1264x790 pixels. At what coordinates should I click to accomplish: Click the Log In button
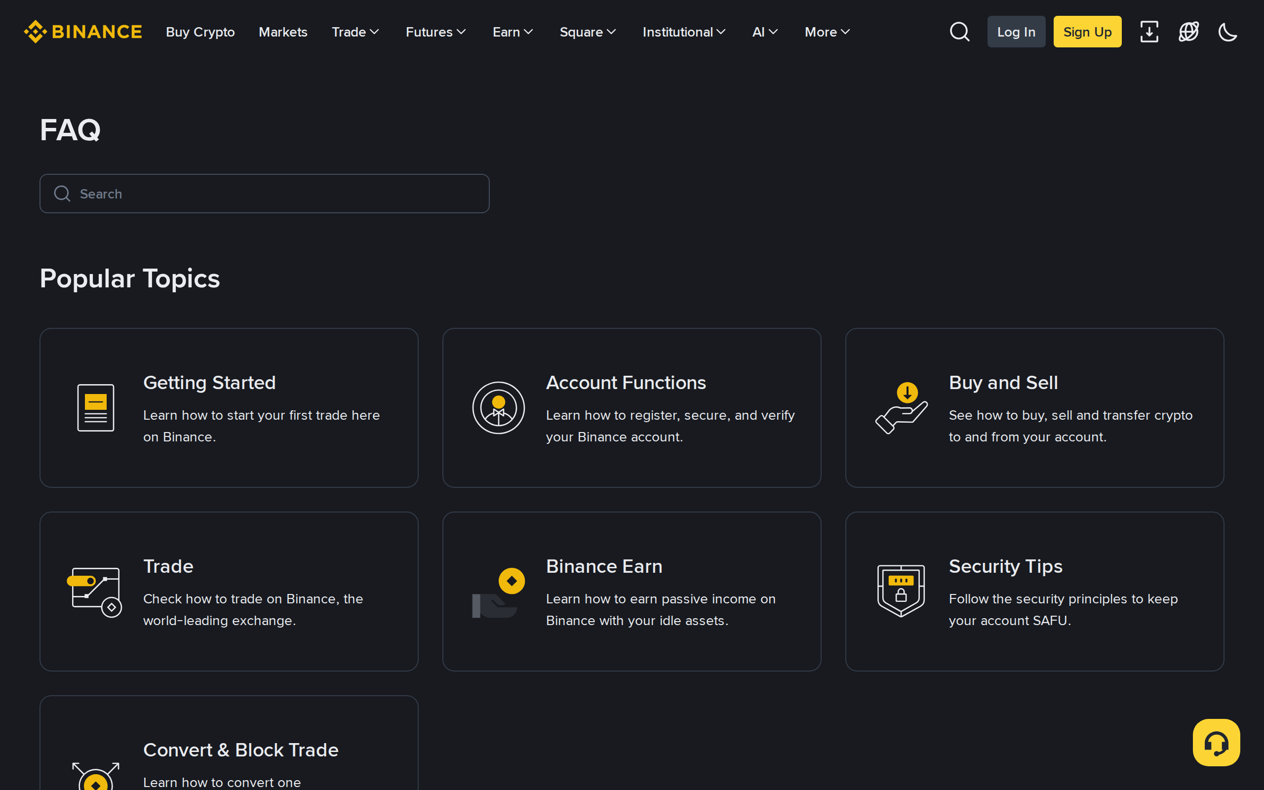pyautogui.click(x=1016, y=32)
